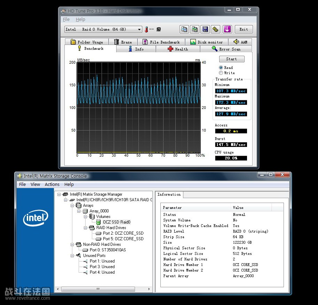Switch to the Health tab
Viewport: 318px width, 305px height.
coord(178,49)
